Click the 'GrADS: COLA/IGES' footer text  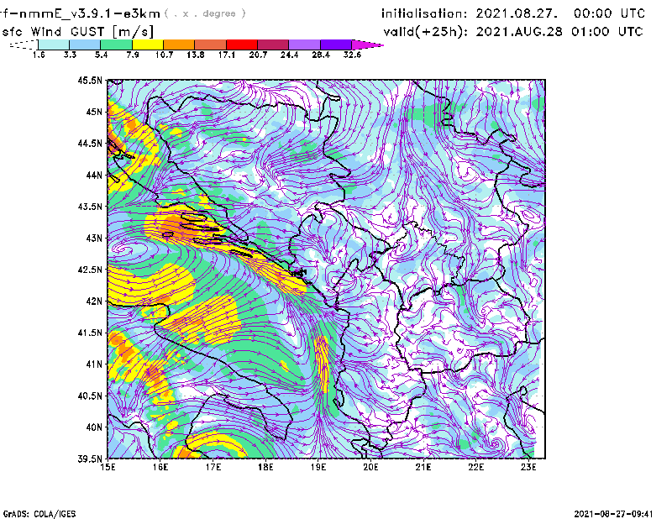tap(39, 514)
